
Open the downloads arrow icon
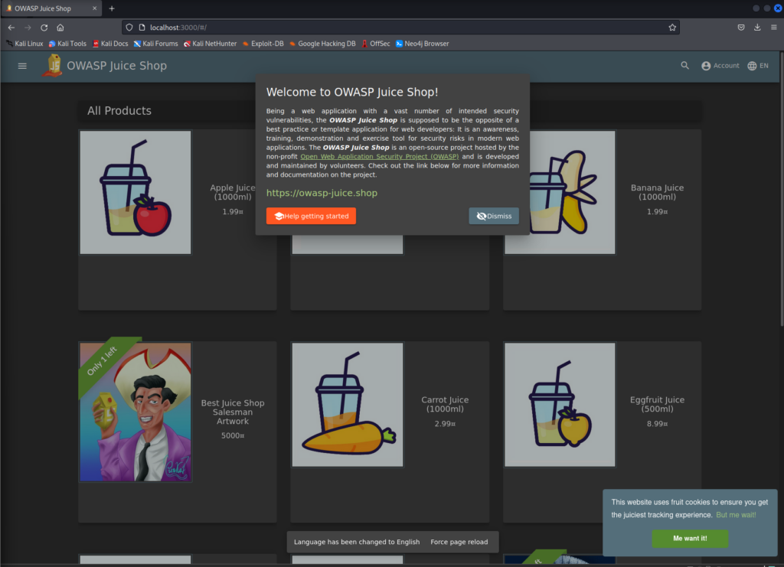pos(757,28)
